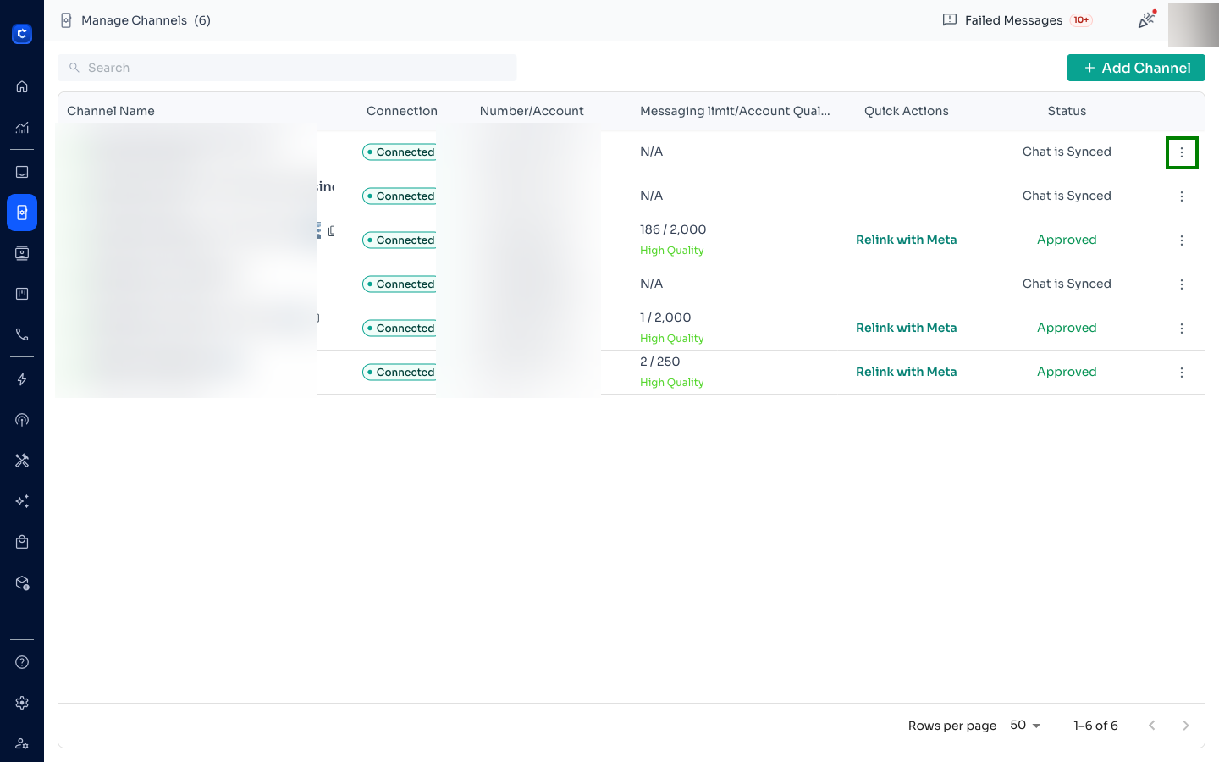Click the magnifier icon in Search
The height and width of the screenshot is (762, 1219).
74,68
